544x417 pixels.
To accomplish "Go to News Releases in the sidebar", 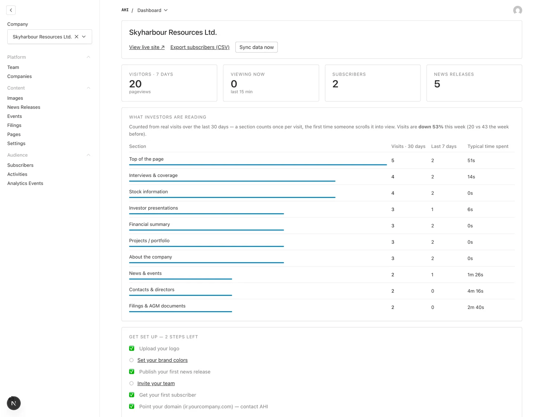I will click(24, 107).
